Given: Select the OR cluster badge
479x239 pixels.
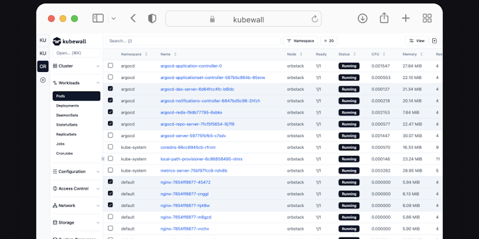Looking at the screenshot, I should (x=43, y=66).
